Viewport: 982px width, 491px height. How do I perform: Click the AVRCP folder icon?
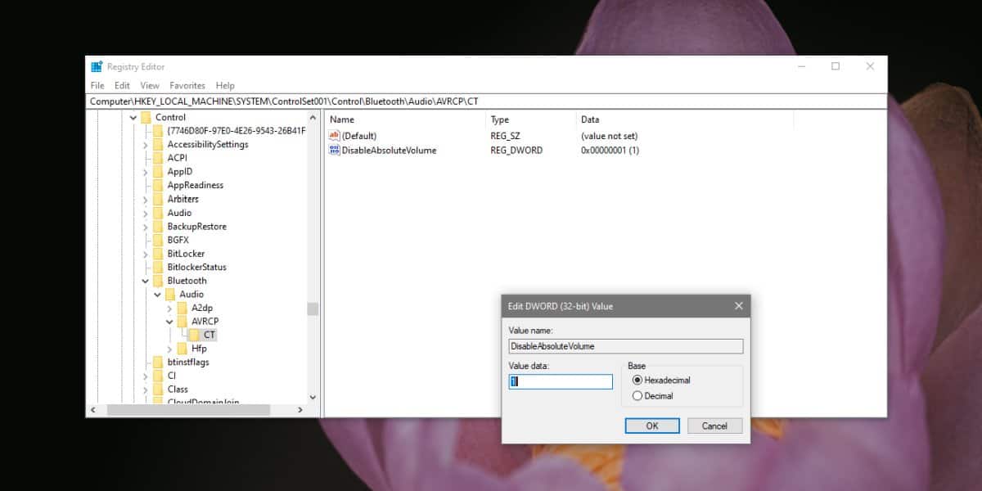click(x=182, y=322)
